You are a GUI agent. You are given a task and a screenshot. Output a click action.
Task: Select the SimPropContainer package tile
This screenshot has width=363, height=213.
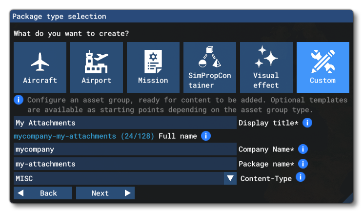(210, 67)
